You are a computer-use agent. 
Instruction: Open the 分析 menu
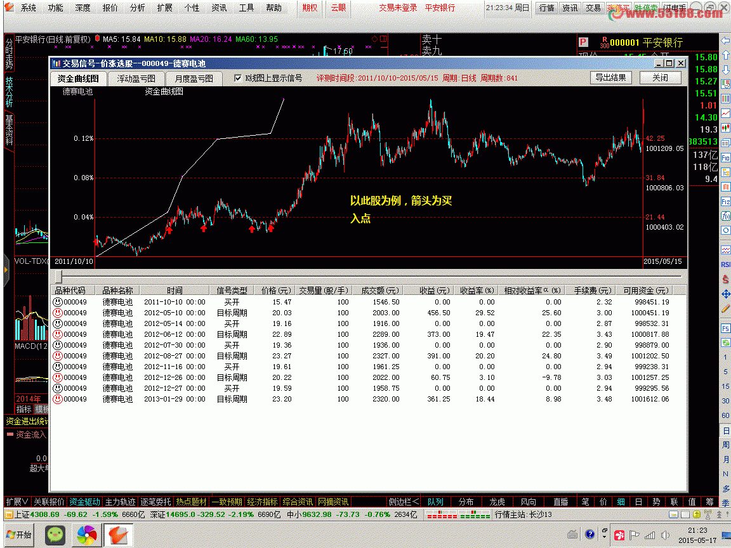tap(137, 8)
